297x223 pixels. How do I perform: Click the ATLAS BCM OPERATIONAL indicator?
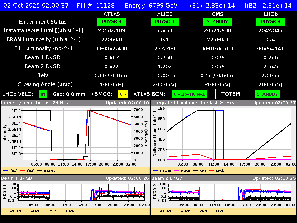pos(190,94)
